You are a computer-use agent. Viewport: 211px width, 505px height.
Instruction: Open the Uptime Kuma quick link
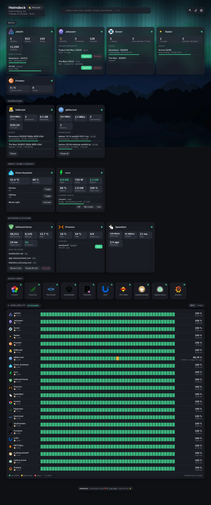160,291
